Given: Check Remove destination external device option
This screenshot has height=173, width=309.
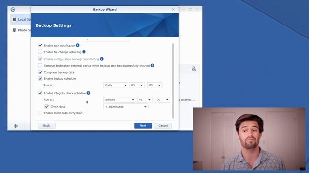Looking at the screenshot, I should 40,65.
